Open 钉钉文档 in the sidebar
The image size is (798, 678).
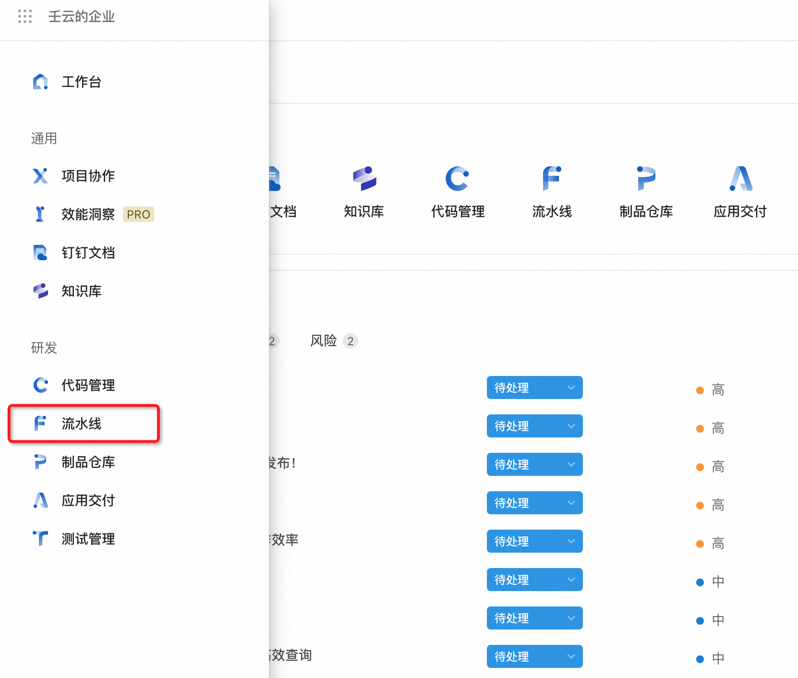(x=87, y=253)
